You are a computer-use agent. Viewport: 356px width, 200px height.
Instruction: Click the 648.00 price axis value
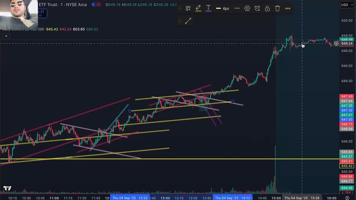coord(347,81)
